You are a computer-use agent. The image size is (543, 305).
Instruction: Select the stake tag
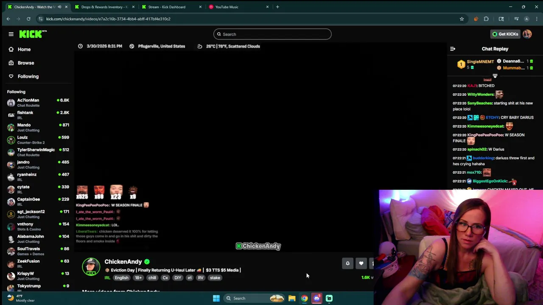pyautogui.click(x=215, y=278)
